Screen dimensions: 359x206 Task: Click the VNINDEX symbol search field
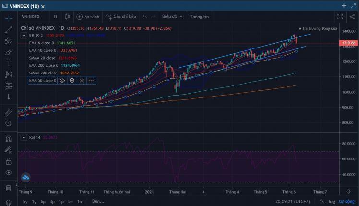(x=31, y=17)
